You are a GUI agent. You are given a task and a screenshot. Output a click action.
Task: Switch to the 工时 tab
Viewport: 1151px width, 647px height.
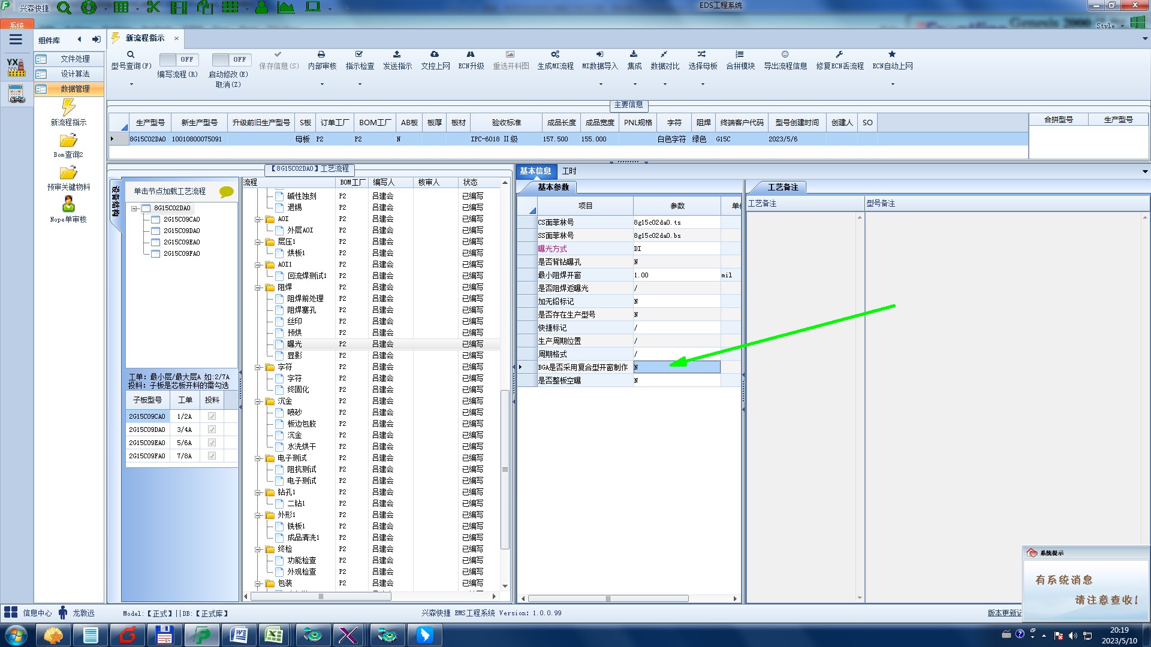click(x=569, y=171)
